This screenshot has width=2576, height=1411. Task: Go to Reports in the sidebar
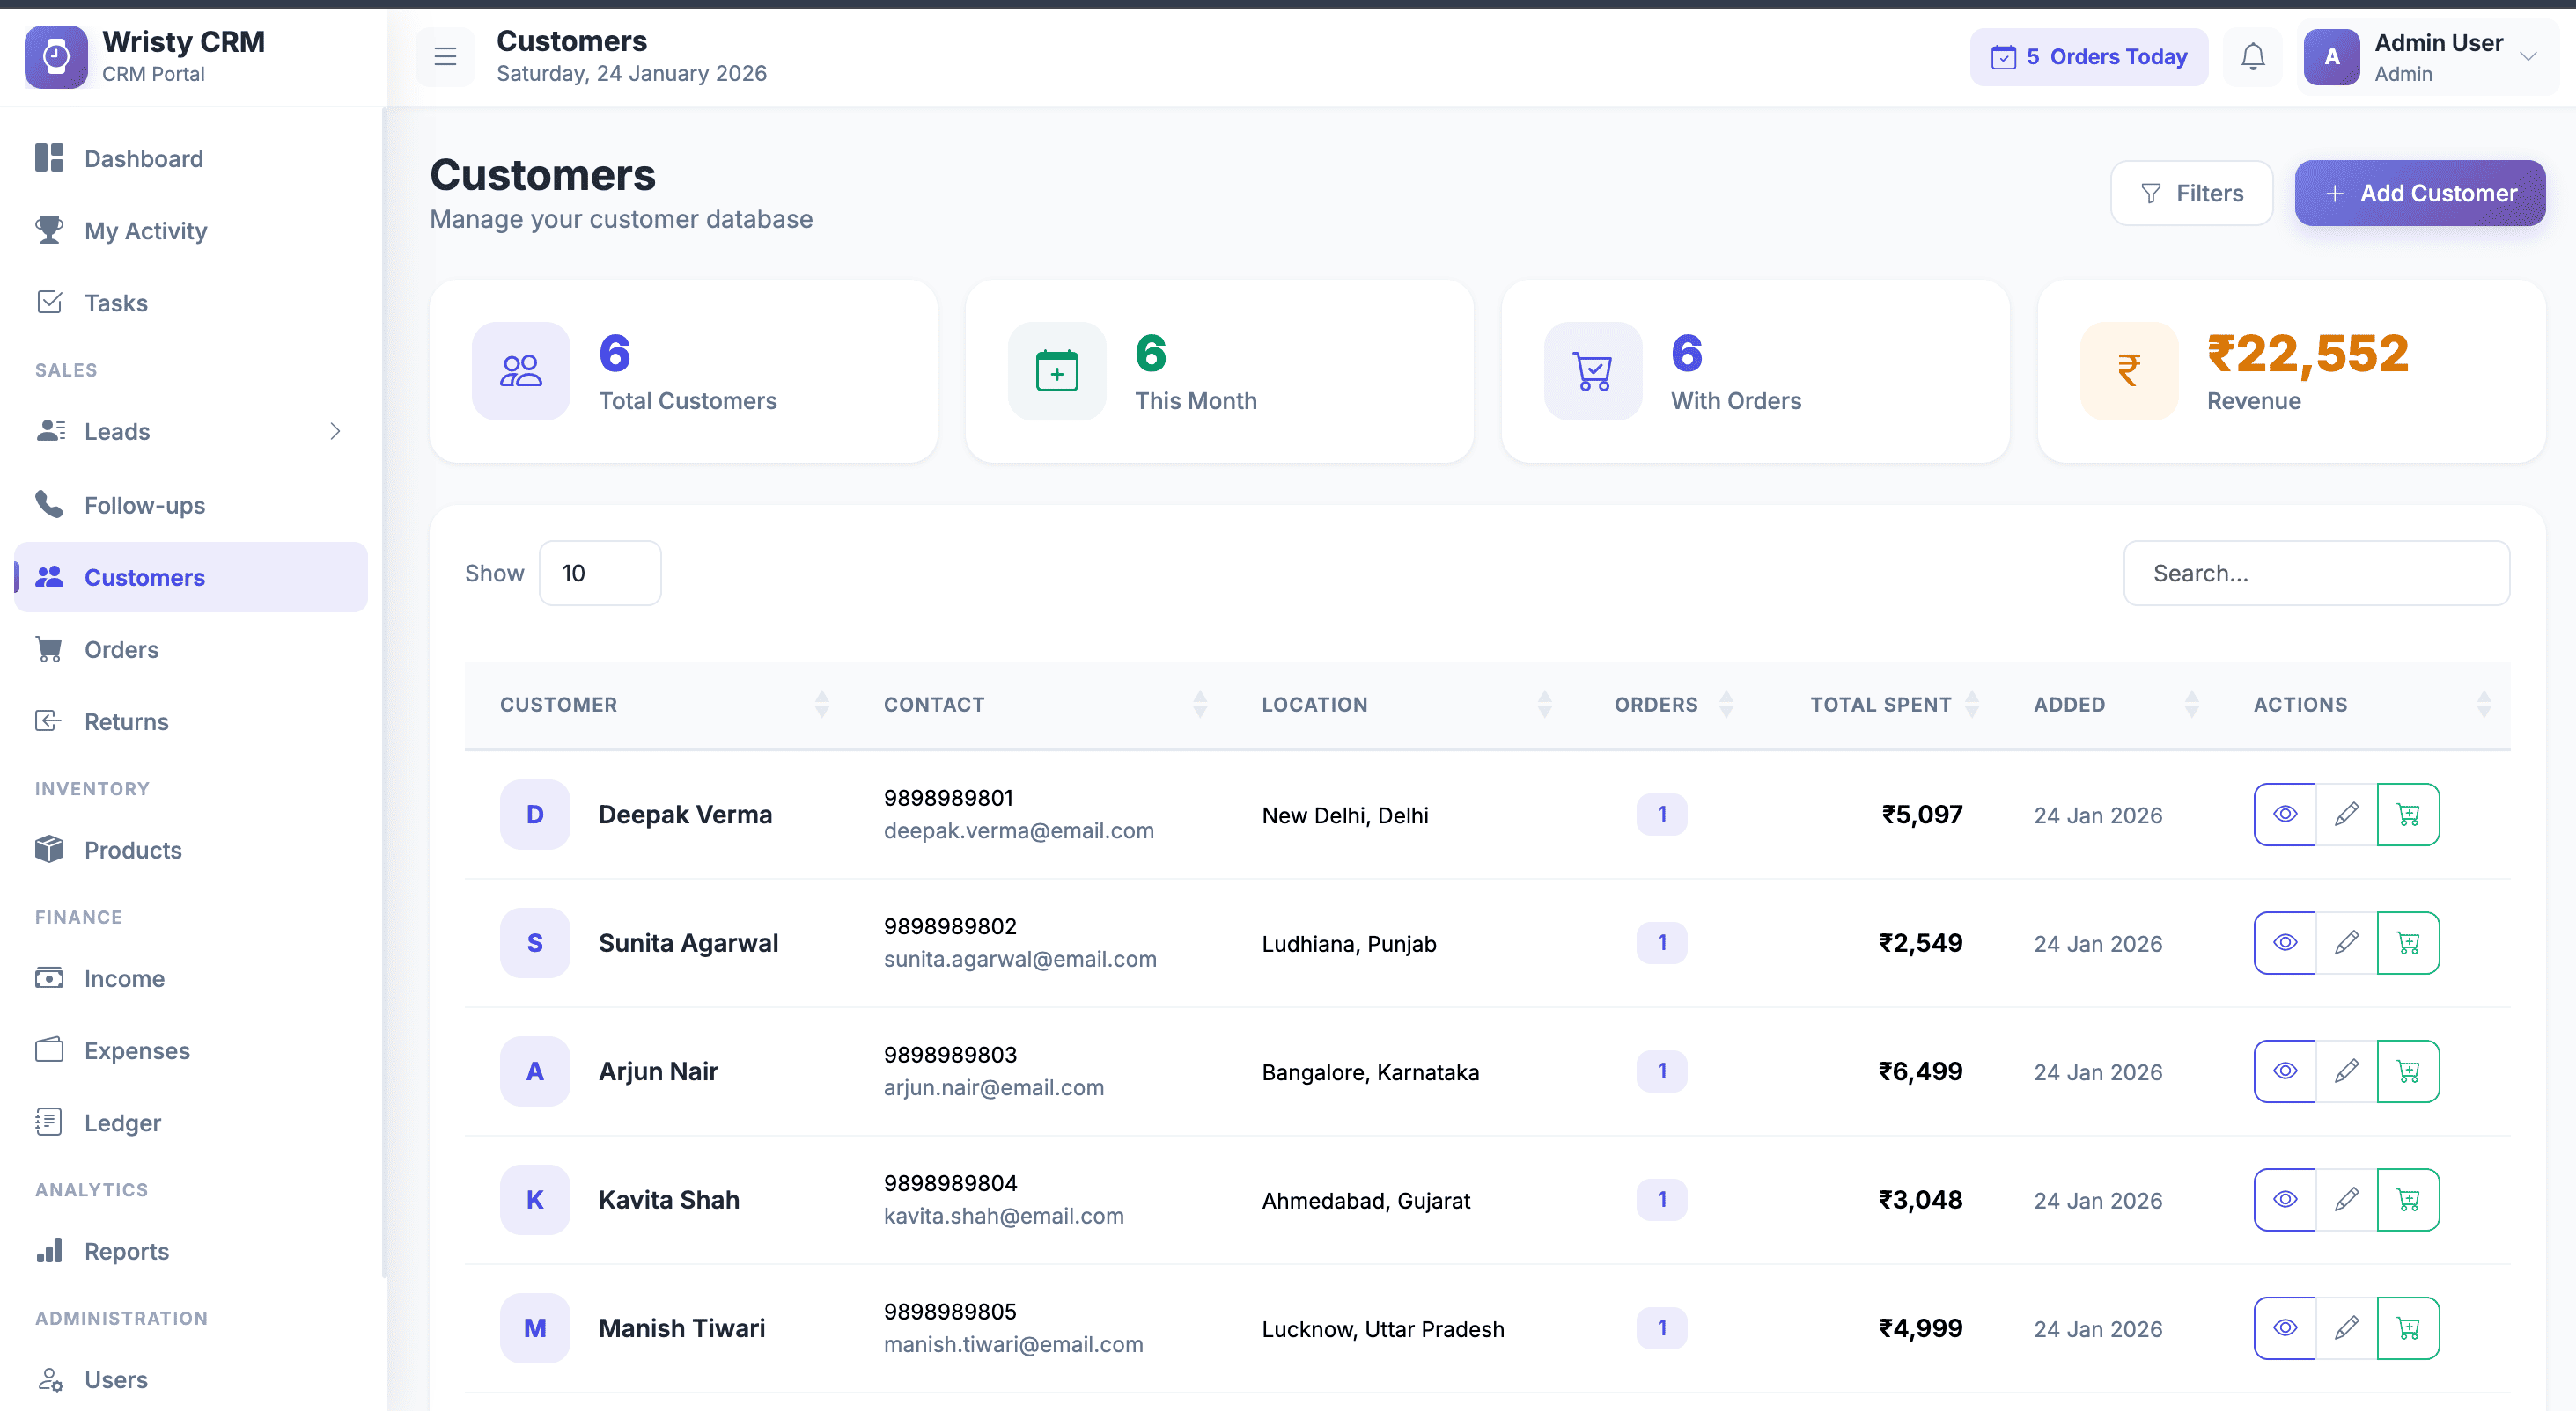click(x=126, y=1251)
